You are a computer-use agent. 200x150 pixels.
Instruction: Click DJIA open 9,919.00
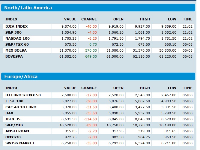click(116, 26)
